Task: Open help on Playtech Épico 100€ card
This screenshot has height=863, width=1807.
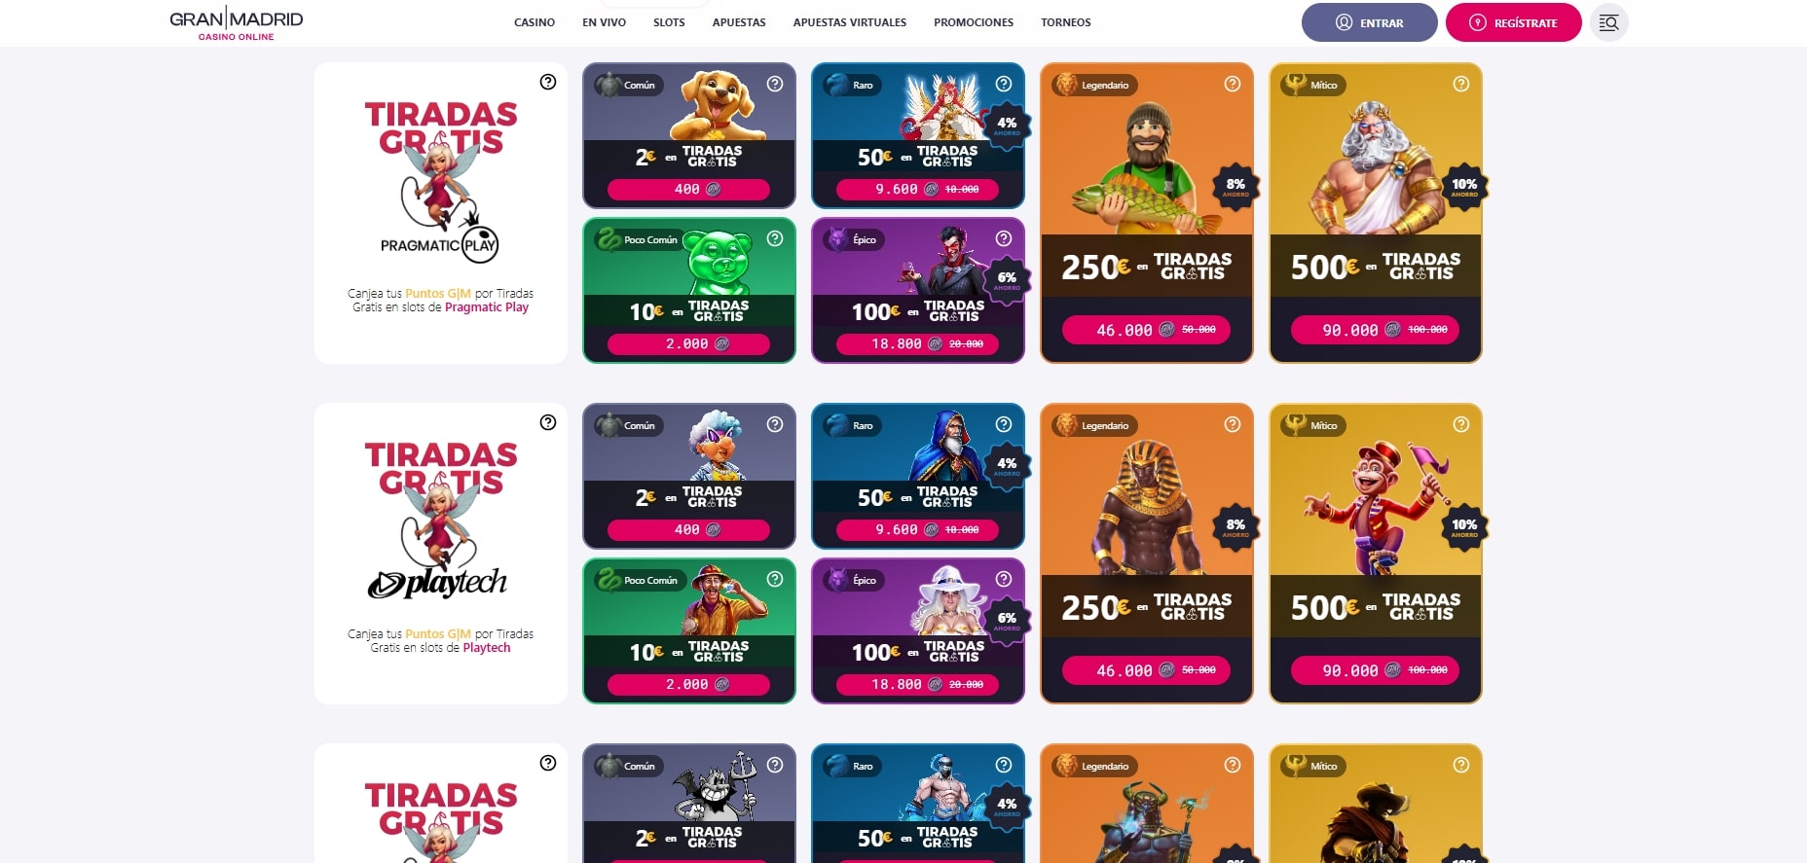Action: coord(1004,579)
